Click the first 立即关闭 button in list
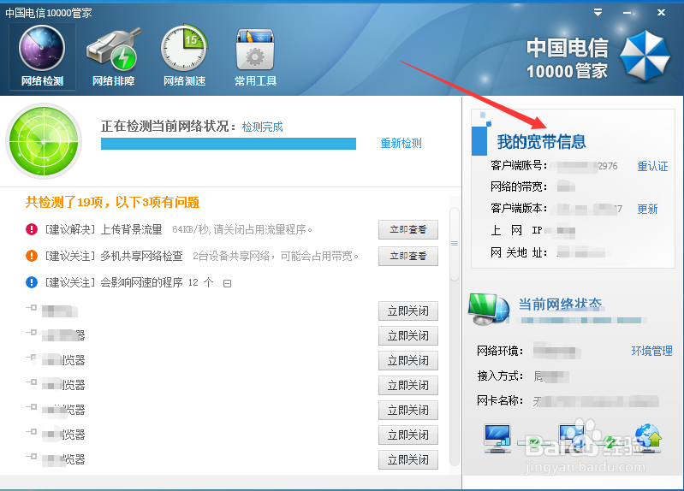The width and height of the screenshot is (684, 491). [407, 311]
